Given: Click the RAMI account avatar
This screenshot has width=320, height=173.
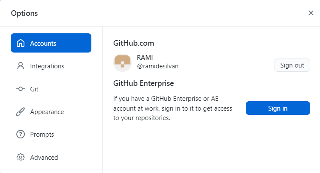Looking at the screenshot, I should tap(122, 63).
